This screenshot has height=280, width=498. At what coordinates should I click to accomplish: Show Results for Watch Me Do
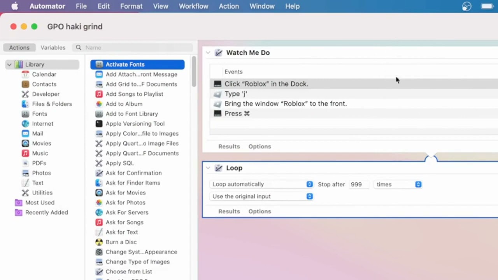[229, 147]
